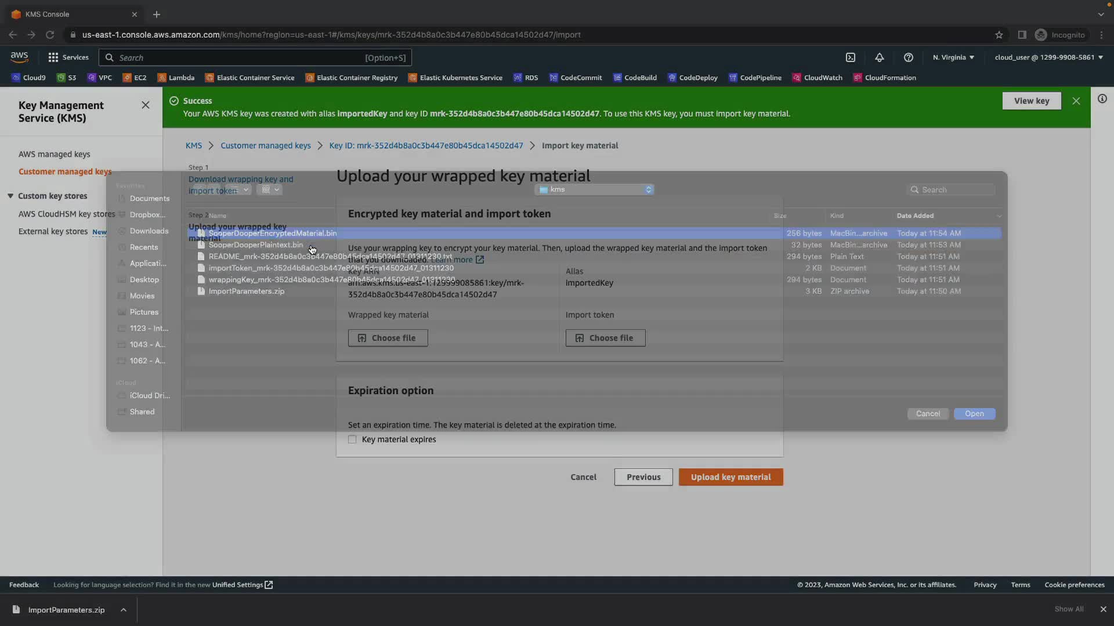Viewport: 1114px width, 626px height.
Task: Click the notifications bell icon
Action: pos(879,57)
